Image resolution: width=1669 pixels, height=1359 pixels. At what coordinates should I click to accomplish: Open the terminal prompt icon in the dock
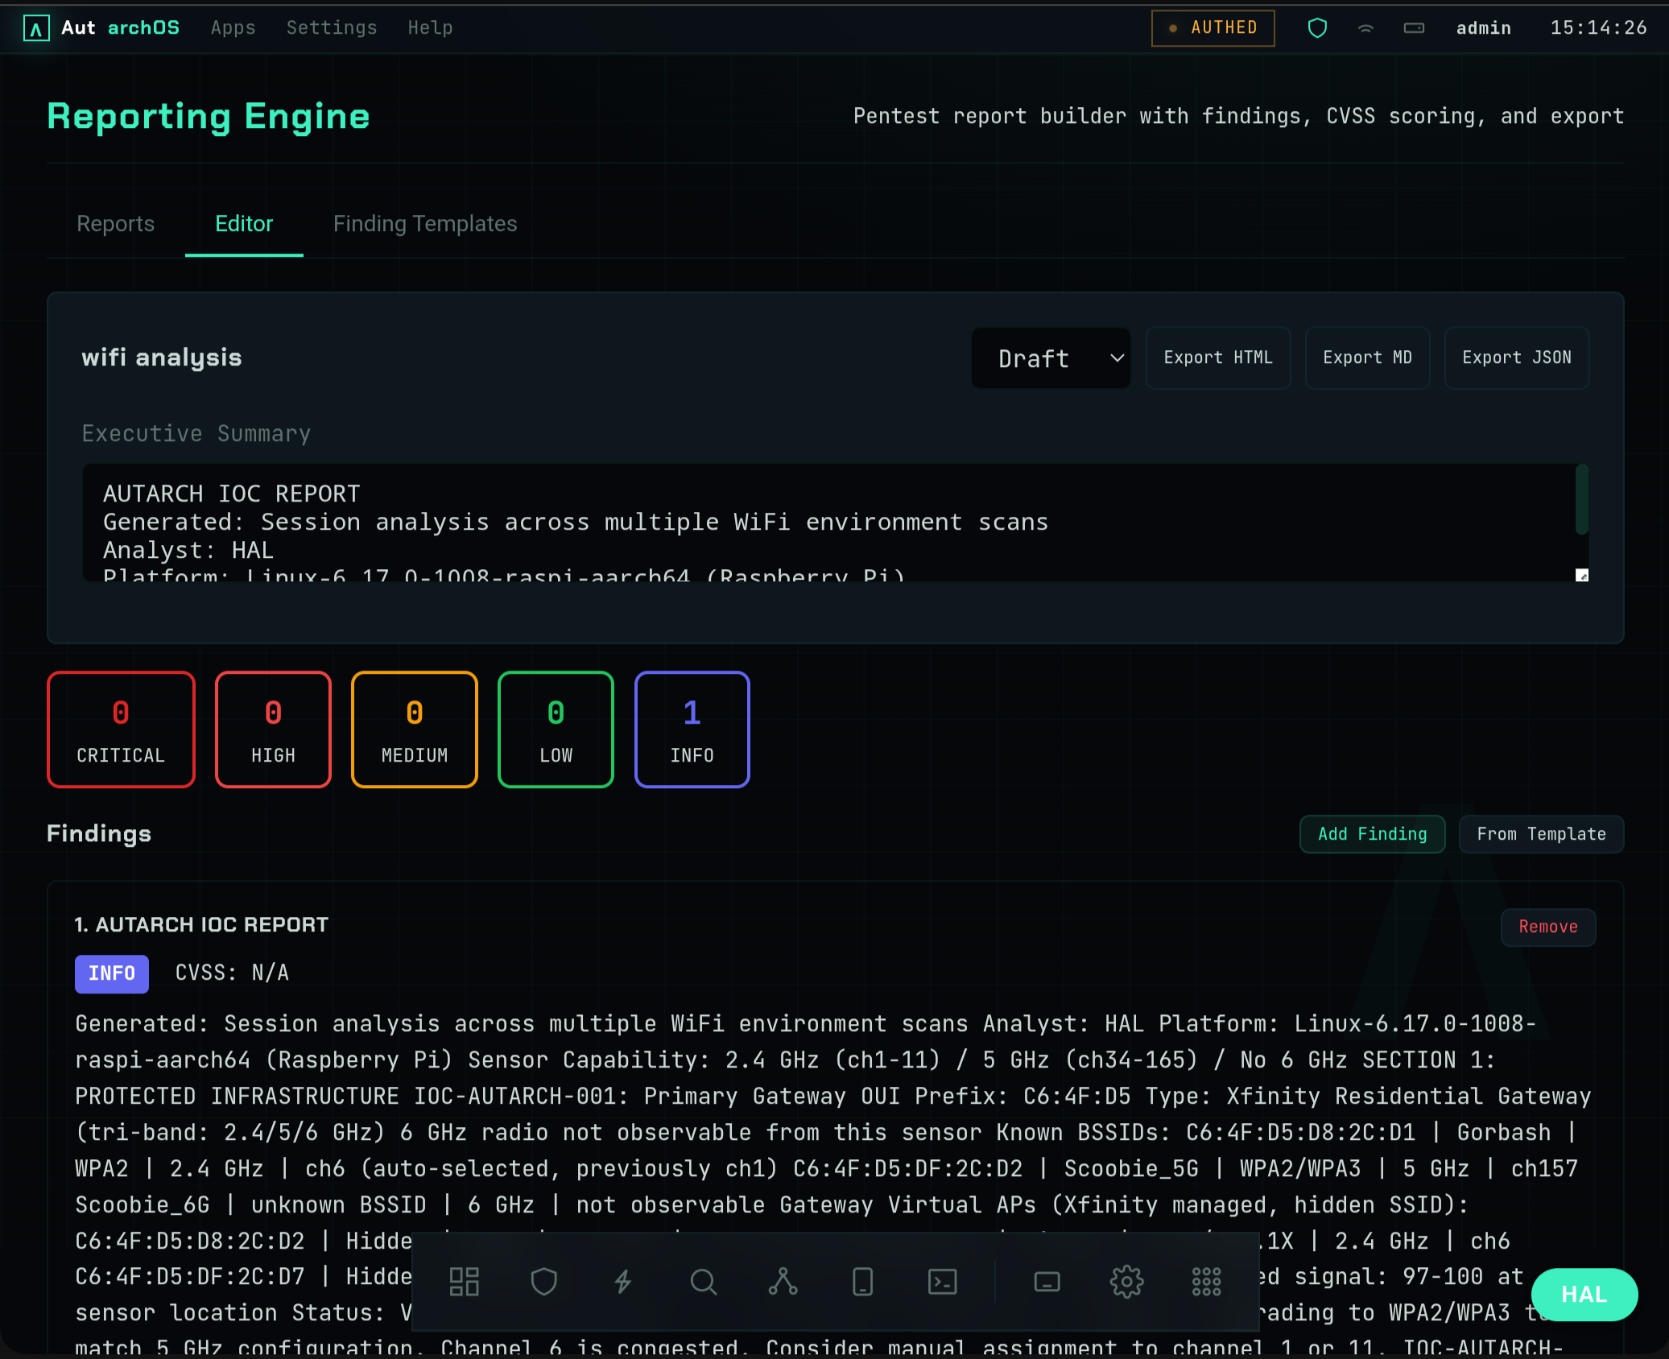tap(942, 1281)
